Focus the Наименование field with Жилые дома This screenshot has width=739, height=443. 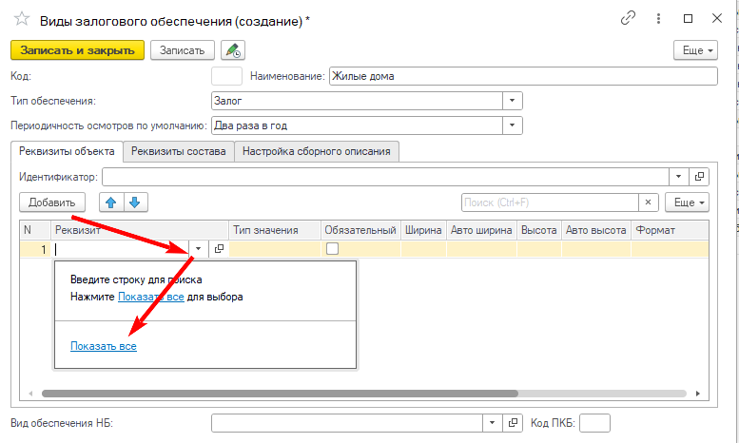coord(523,76)
